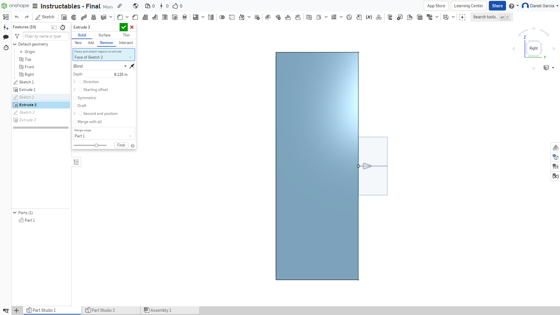The width and height of the screenshot is (560, 315).
Task: Confirm Extrude 2 with the green checkmark
Action: (123, 27)
